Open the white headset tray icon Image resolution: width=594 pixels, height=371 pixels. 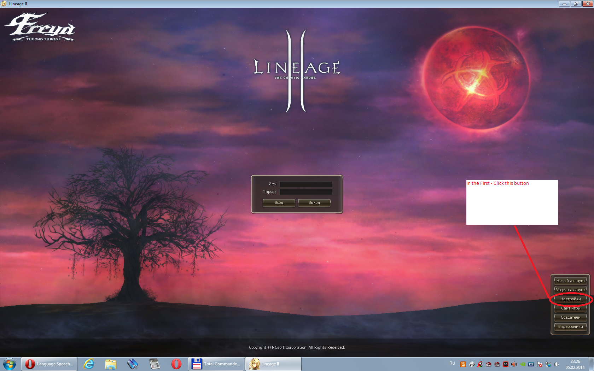point(472,364)
